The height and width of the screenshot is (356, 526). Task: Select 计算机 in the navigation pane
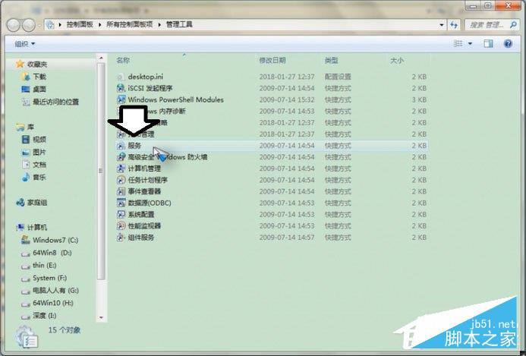pos(37,228)
